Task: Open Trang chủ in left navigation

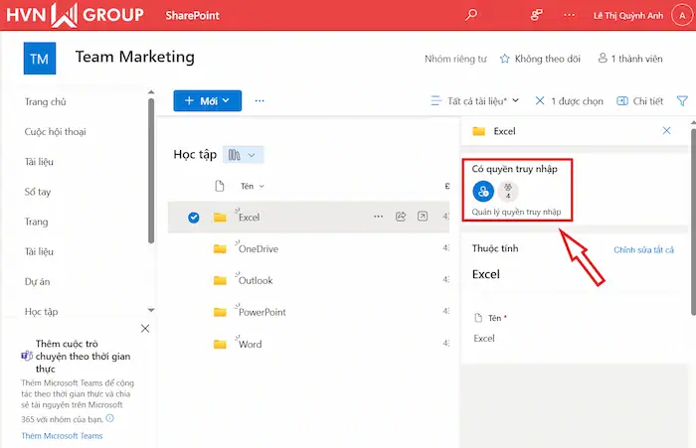Action: [x=45, y=101]
